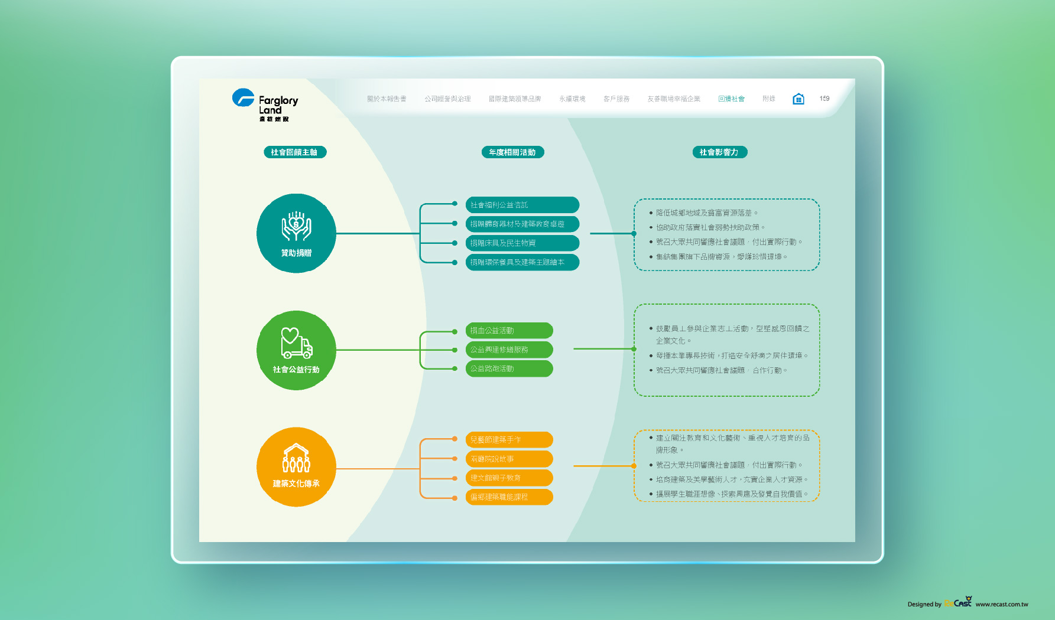Click the 兩廳院說故事 orange pill

(x=509, y=459)
